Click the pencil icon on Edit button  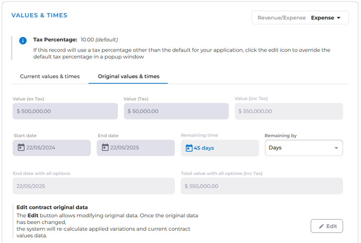coord(322,226)
